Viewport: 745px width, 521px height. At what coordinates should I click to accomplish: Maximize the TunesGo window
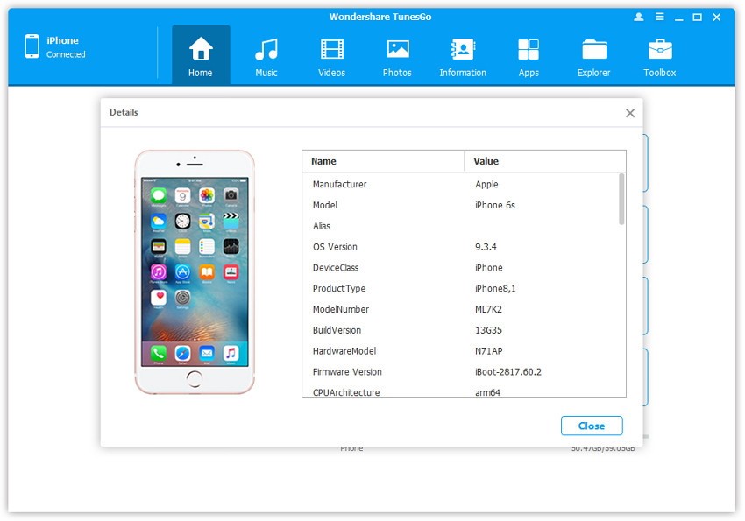[697, 18]
